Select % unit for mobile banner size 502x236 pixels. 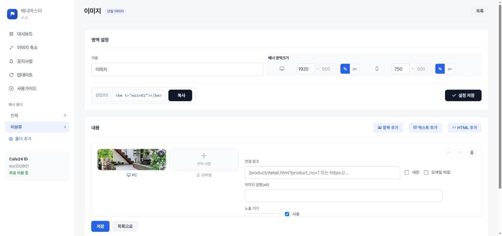point(440,69)
